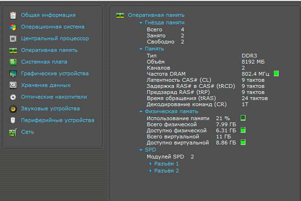Click the green indicator next to 8.86 ГБ
Image resolution: width=301 pixels, height=201 pixels.
243,142
